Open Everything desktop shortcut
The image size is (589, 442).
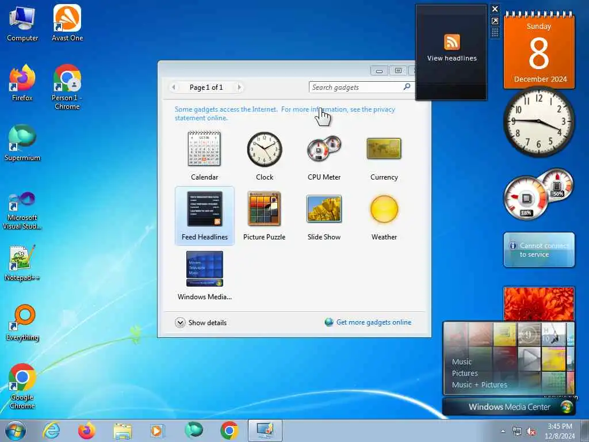pyautogui.click(x=22, y=323)
